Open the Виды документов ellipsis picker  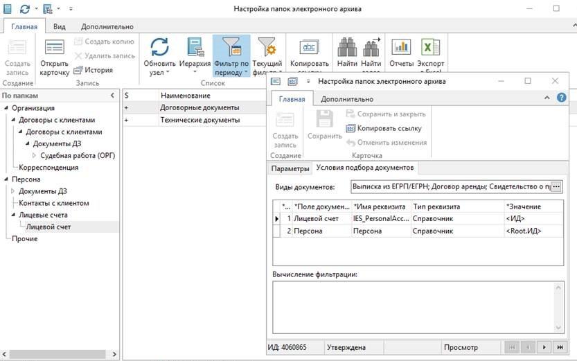556,187
